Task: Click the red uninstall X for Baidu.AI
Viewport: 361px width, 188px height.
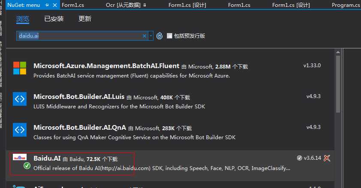Action: click(x=327, y=158)
